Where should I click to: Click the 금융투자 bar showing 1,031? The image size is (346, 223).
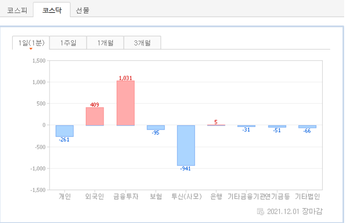click(125, 103)
